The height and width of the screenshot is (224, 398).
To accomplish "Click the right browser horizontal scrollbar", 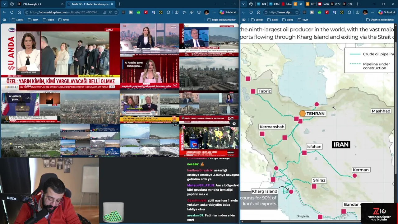I will point(311,222).
